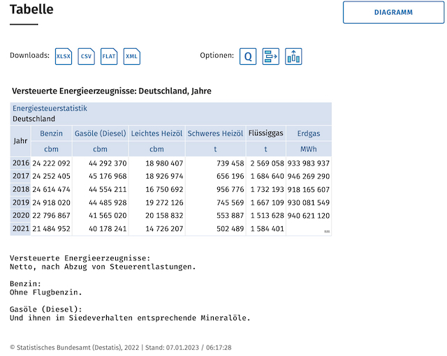This screenshot has height=356, width=447.
Task: Open the DIAGRAMM view
Action: tap(393, 13)
